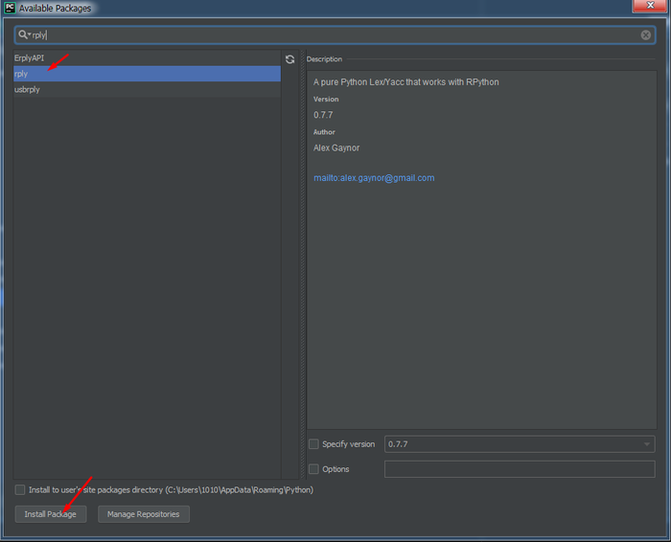Viewport: 671px width, 542px height.
Task: Select ErplyAPI in the package list
Action: [x=31, y=58]
